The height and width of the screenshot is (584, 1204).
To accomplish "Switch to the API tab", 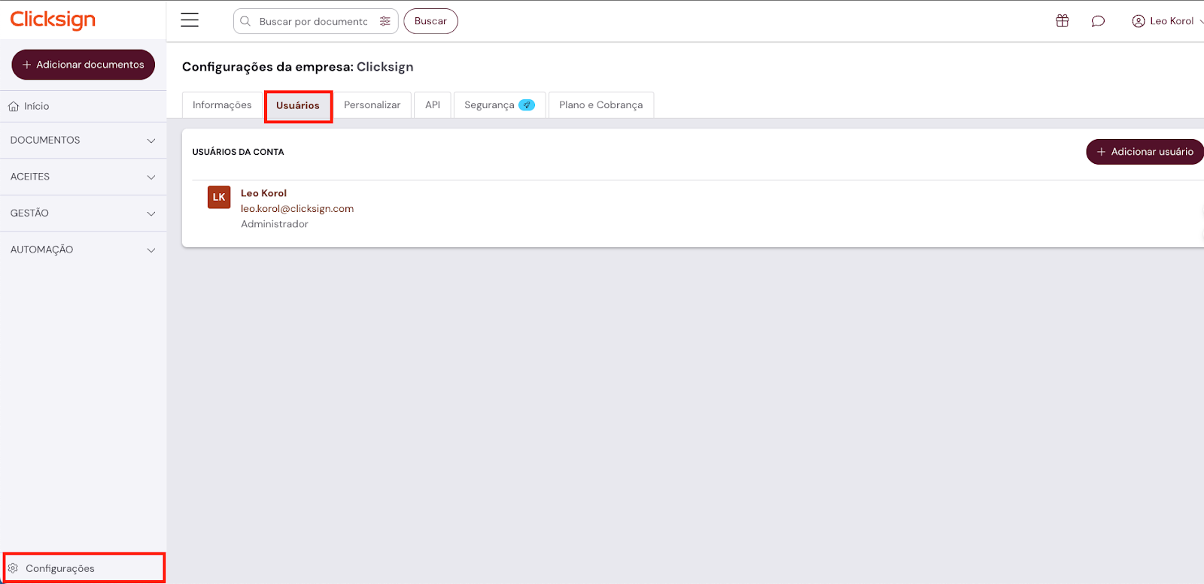I will pyautogui.click(x=433, y=105).
